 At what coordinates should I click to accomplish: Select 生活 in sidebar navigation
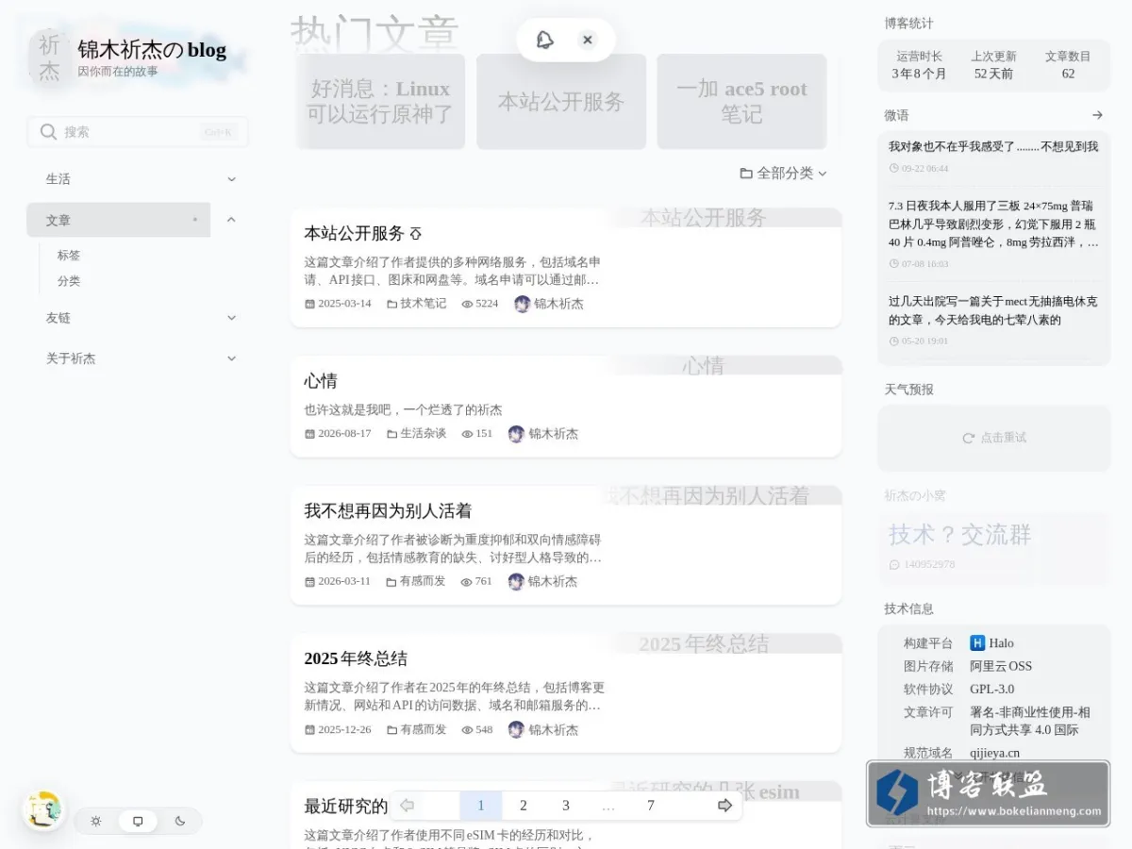click(x=58, y=179)
